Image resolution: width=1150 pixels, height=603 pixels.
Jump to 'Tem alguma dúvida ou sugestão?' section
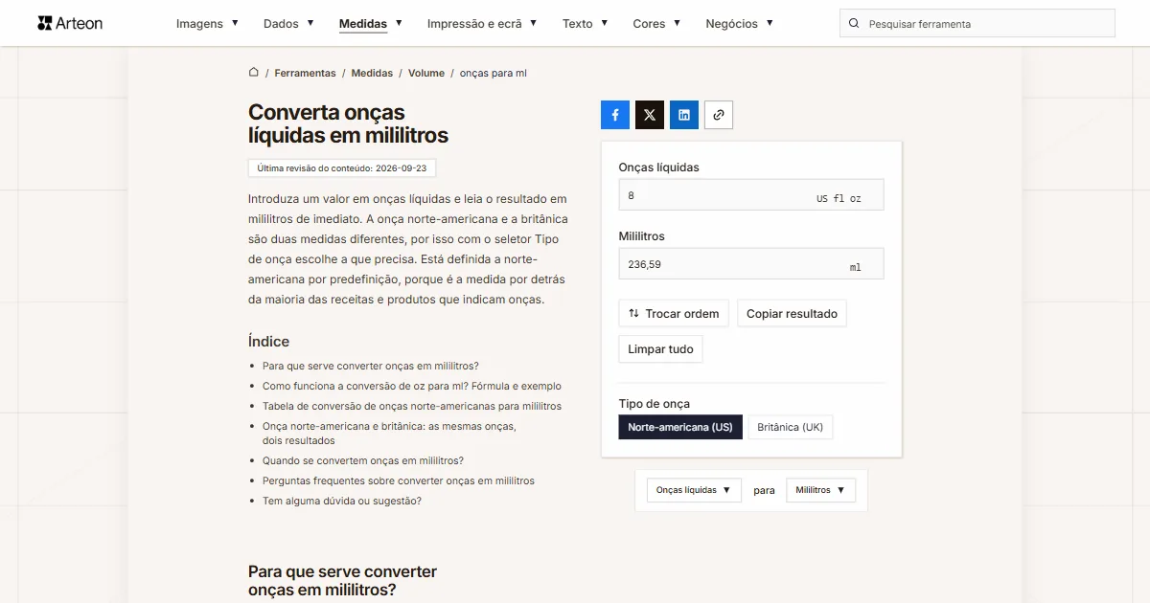click(x=342, y=501)
